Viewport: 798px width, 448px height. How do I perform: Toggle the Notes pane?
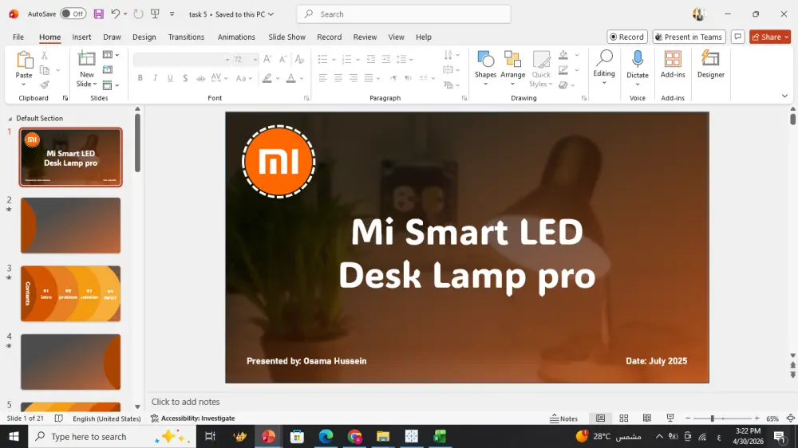coord(564,419)
